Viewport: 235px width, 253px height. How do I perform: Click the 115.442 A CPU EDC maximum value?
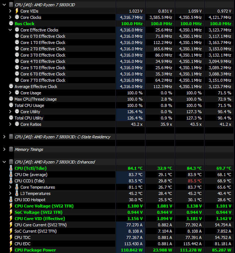[x=193, y=244]
